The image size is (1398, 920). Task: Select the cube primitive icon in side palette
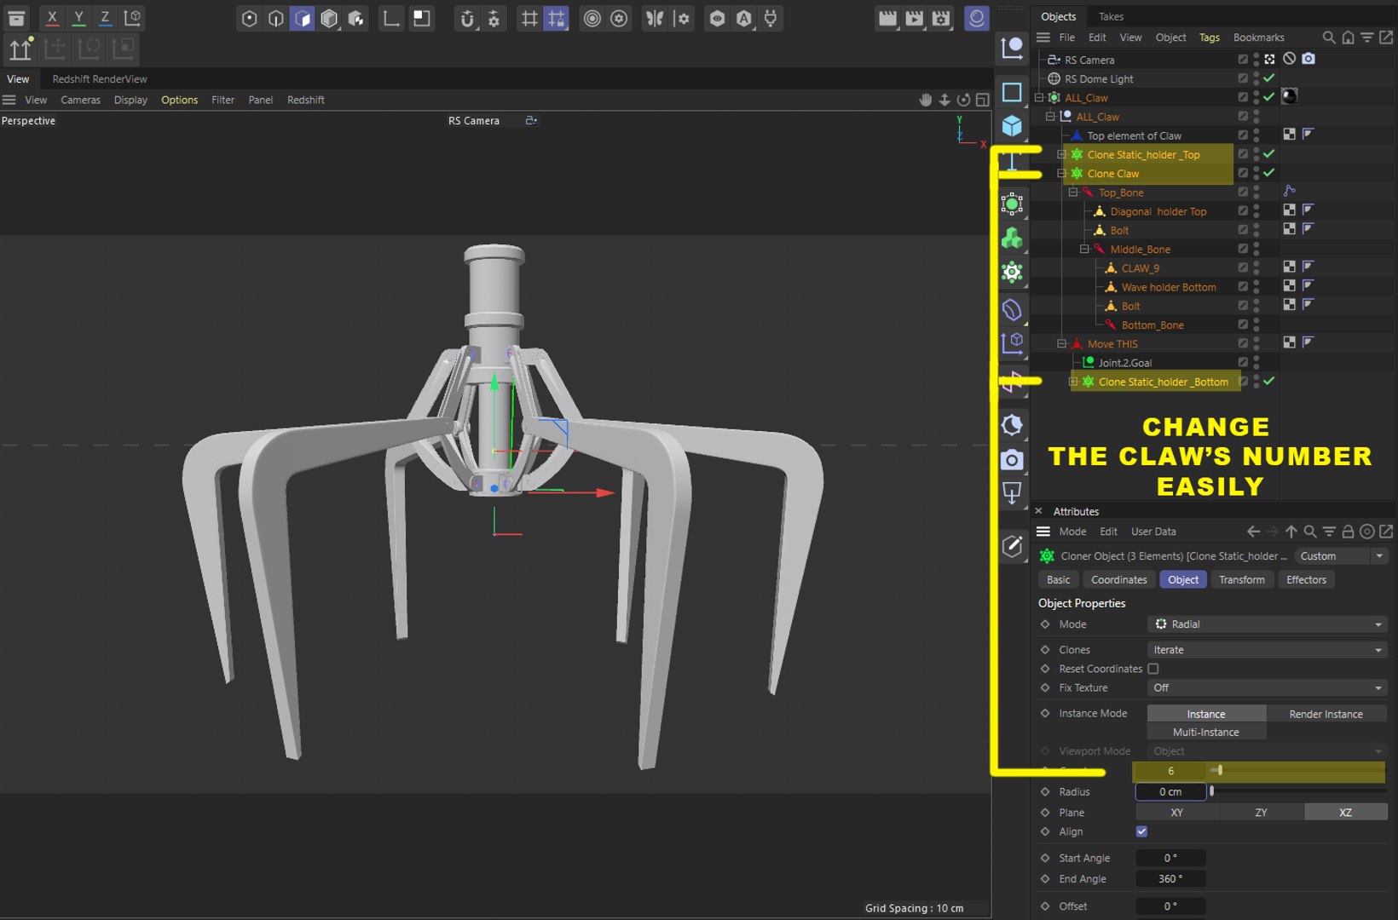pos(1012,127)
